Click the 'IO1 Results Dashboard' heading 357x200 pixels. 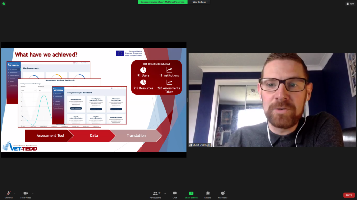[157, 64]
